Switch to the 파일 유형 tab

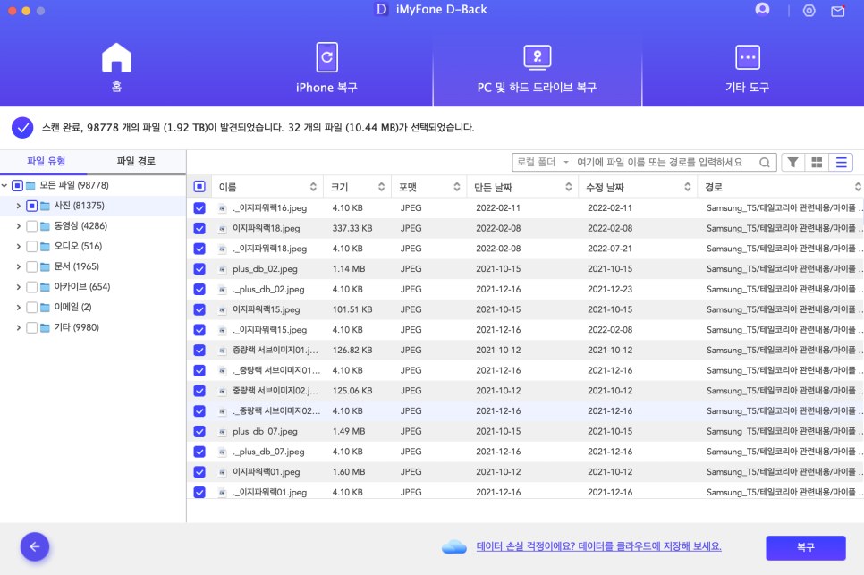click(47, 161)
